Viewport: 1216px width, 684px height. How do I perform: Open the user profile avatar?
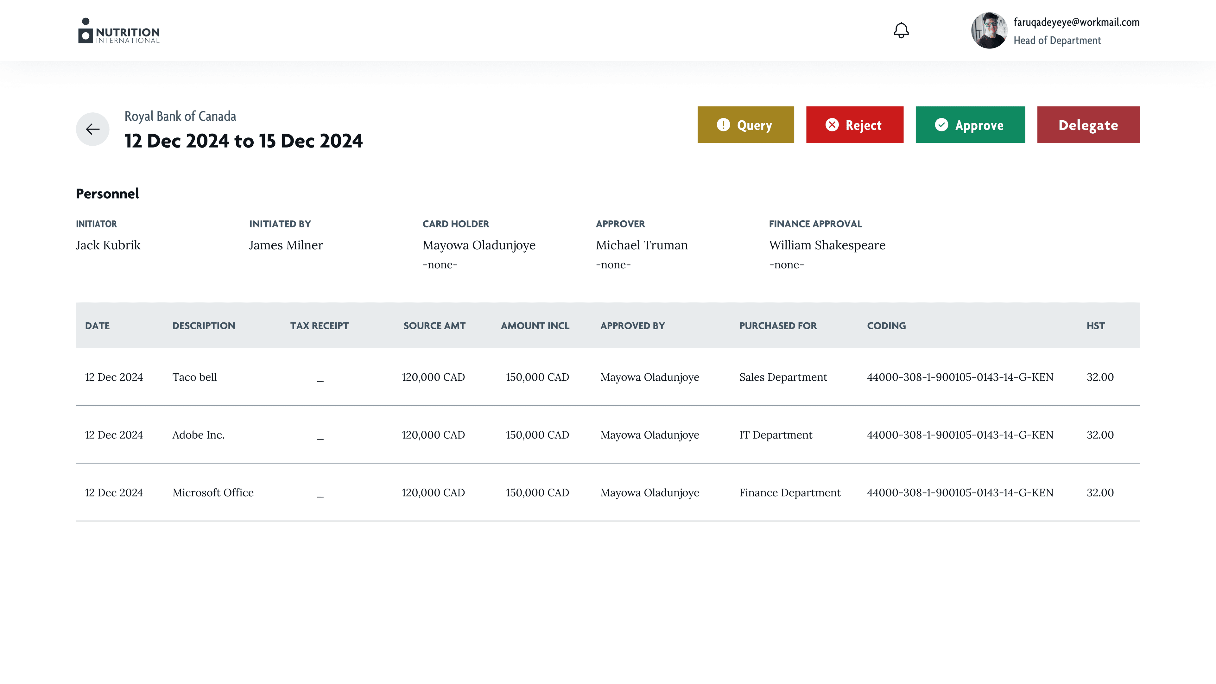[989, 30]
